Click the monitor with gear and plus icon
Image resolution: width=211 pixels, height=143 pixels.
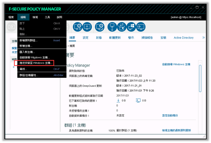78,27
